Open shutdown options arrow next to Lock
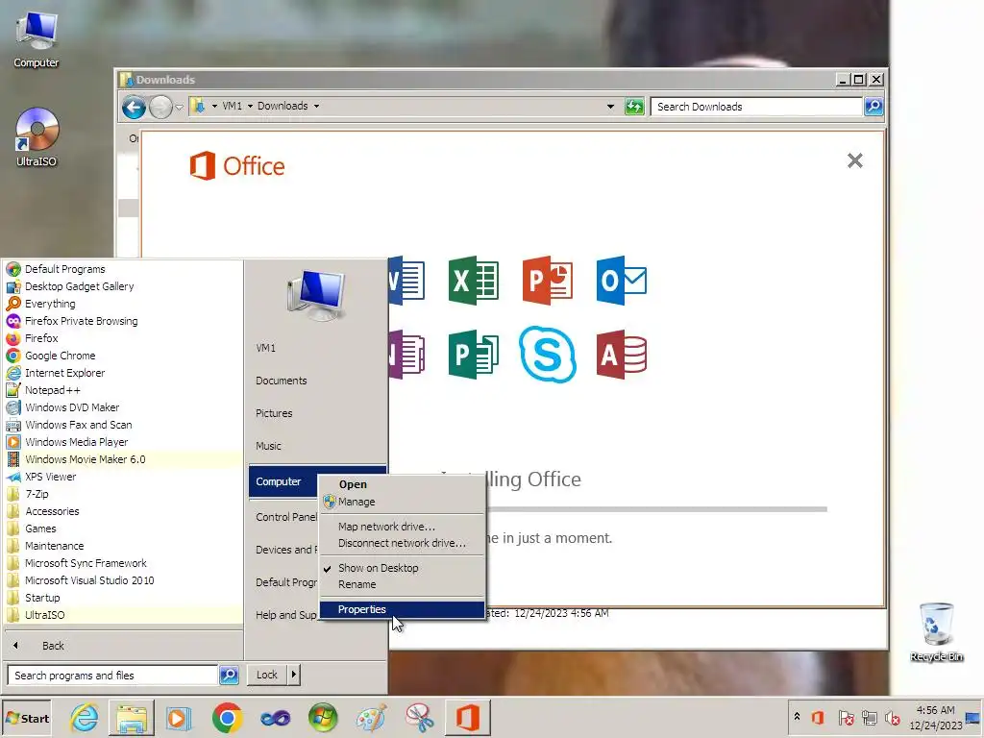 coord(294,675)
